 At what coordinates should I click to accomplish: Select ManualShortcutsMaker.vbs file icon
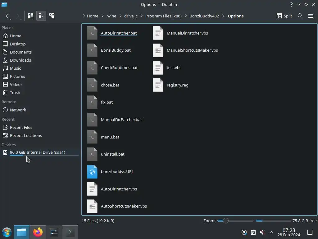(x=158, y=50)
